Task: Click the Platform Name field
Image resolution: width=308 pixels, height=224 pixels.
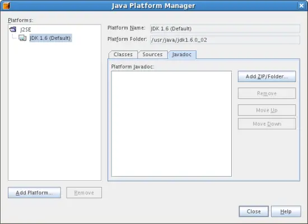Action: 225,29
